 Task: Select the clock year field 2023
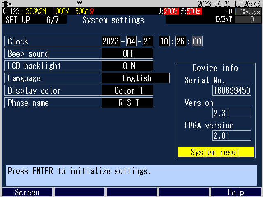pyautogui.click(x=111, y=41)
